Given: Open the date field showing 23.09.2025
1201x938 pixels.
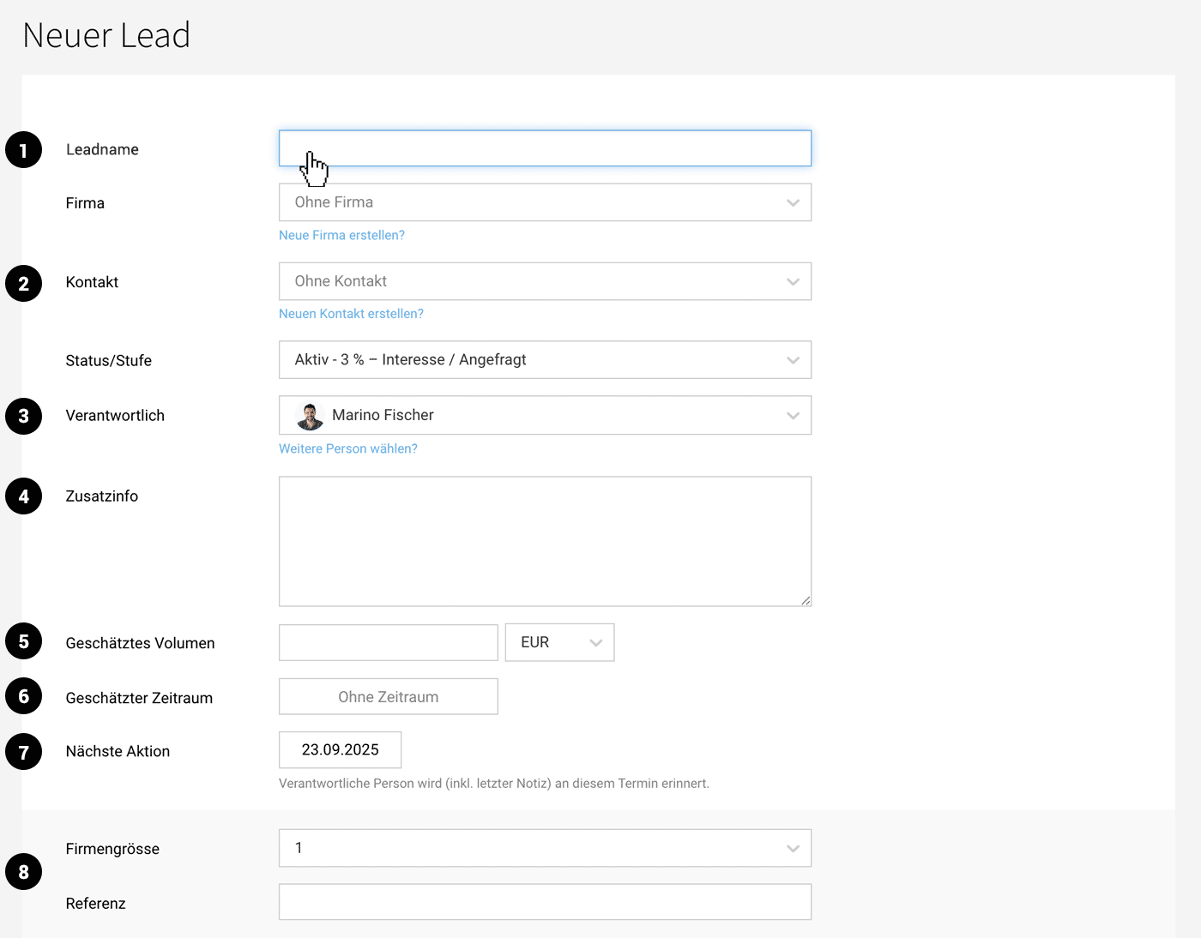Looking at the screenshot, I should 340,749.
